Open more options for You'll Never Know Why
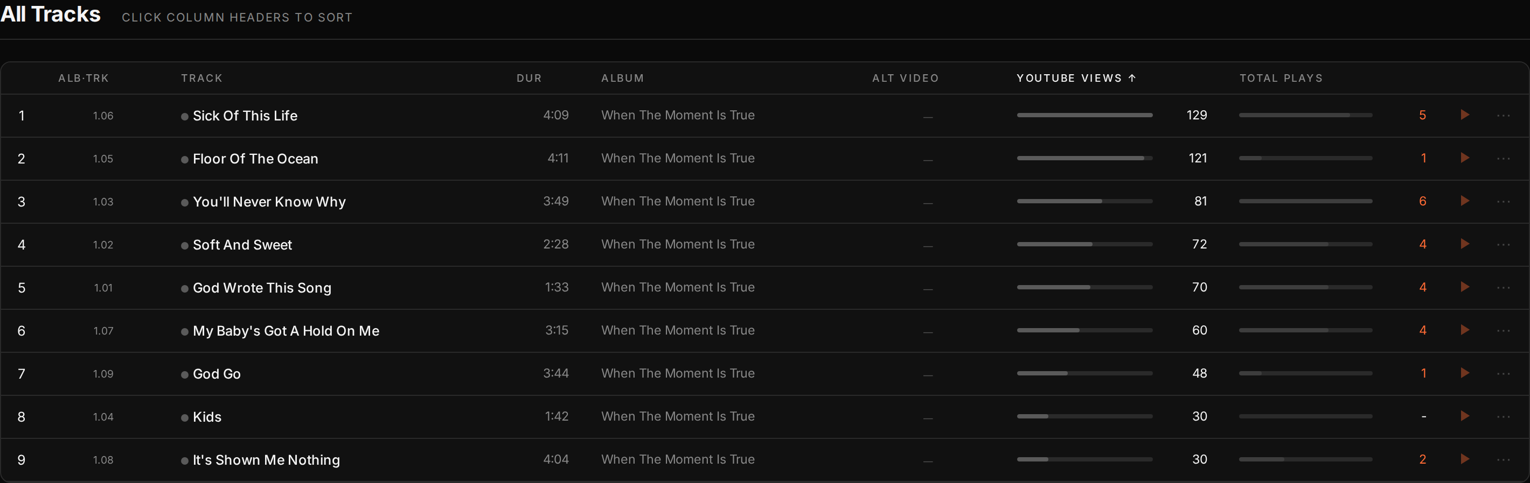The image size is (1530, 483). [x=1503, y=202]
